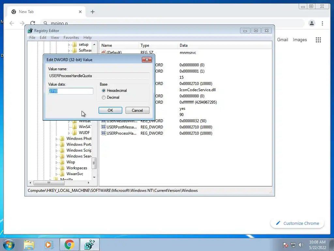Expand the Workspaces registry key
This screenshot has height=251, width=334.
(x=56, y=168)
